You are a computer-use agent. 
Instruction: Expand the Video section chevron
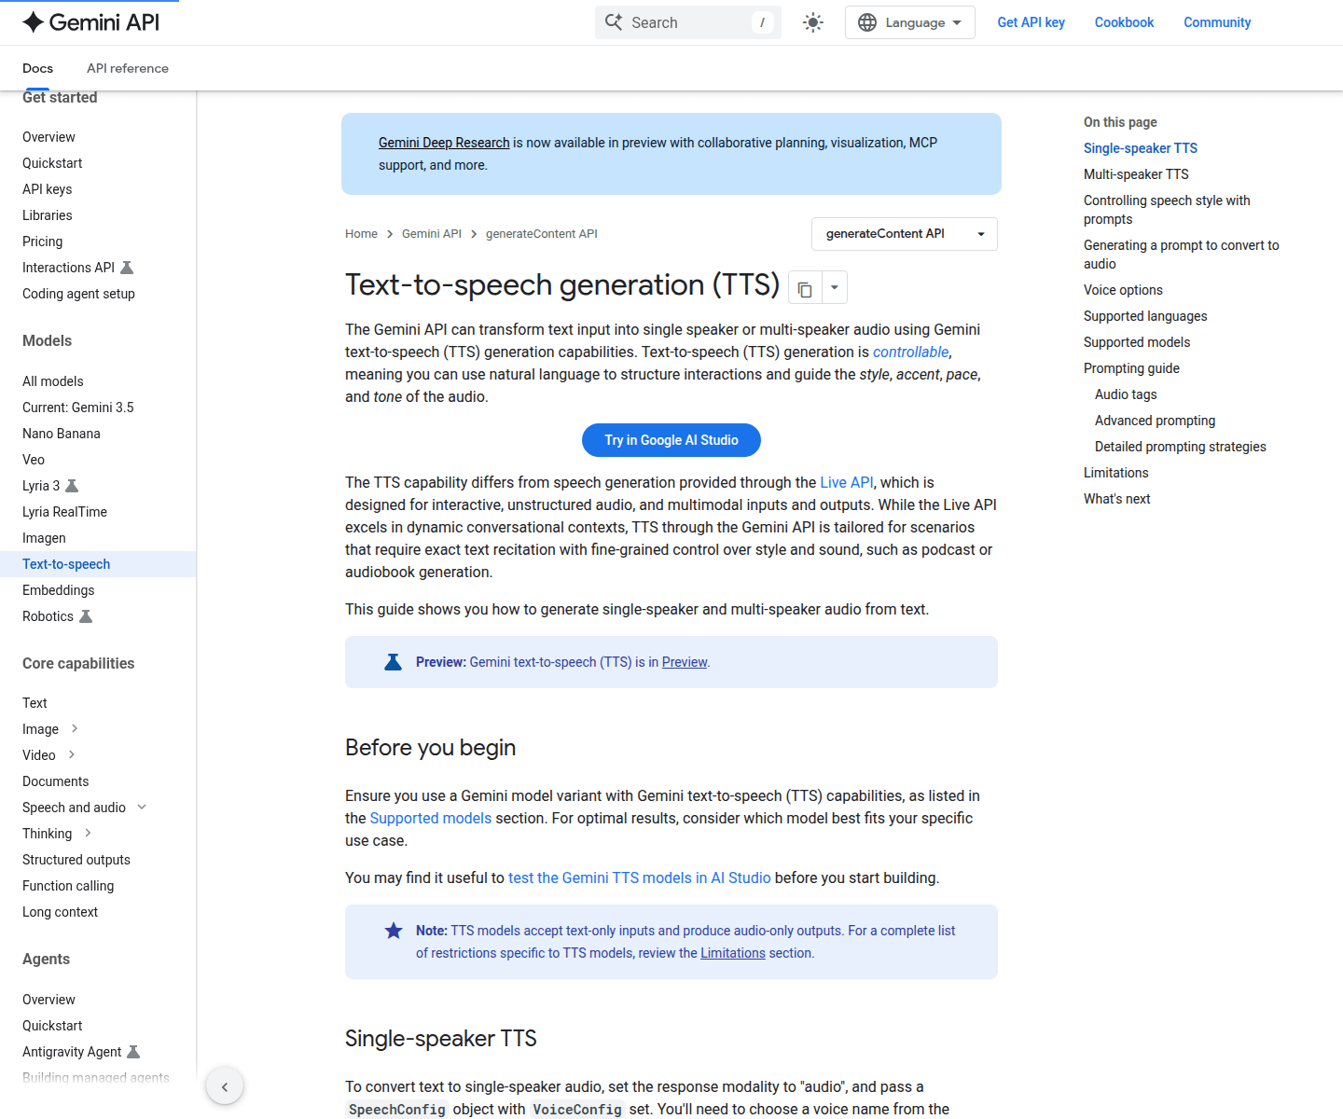(x=72, y=754)
